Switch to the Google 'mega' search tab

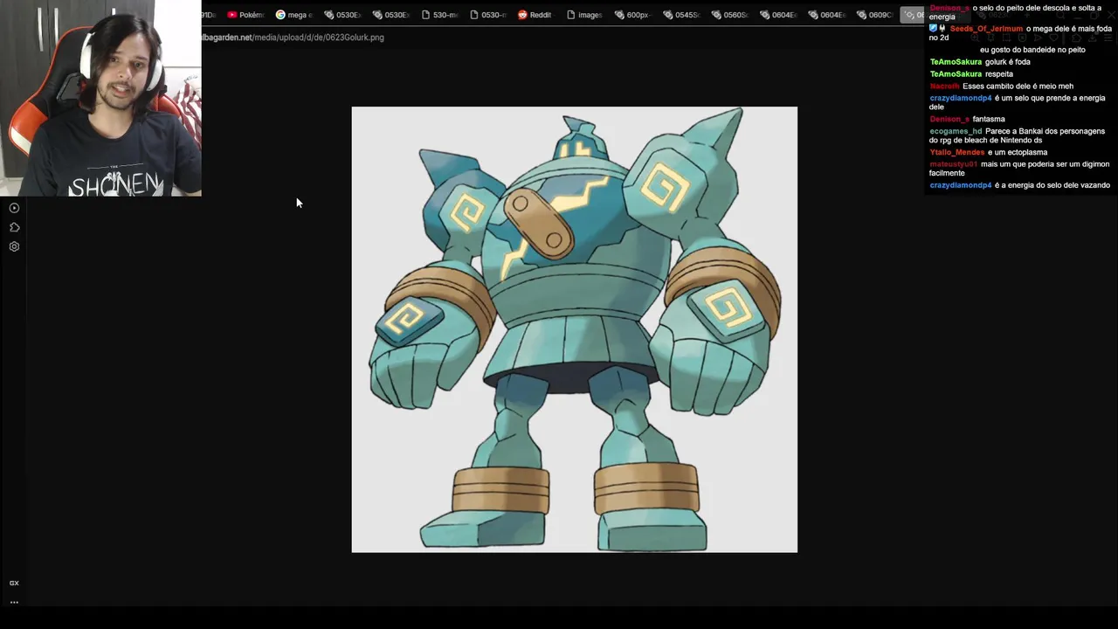point(293,15)
